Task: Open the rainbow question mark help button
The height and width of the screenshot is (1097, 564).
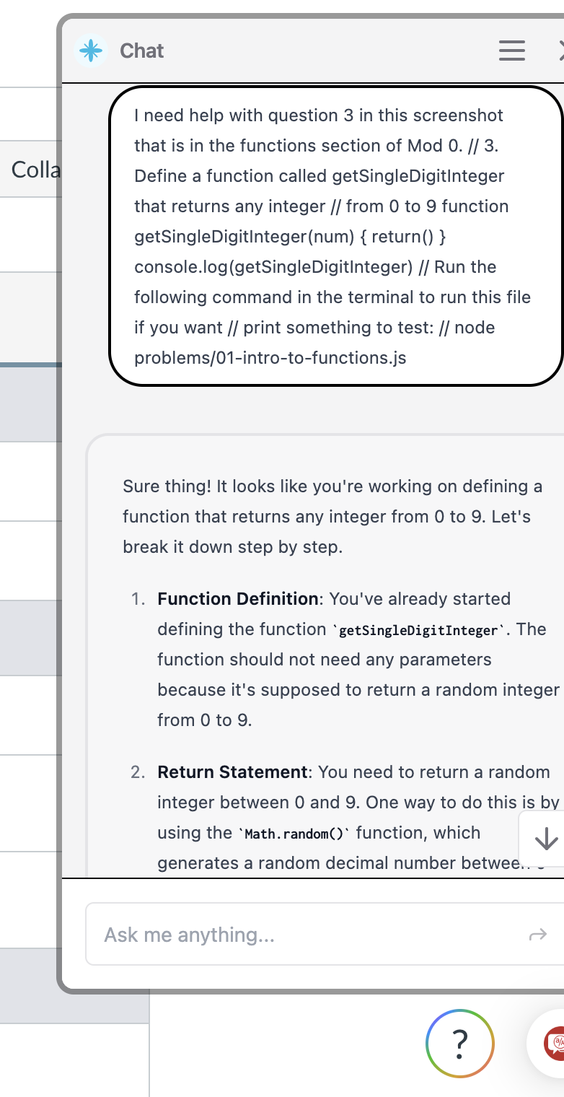Action: coord(459,1043)
